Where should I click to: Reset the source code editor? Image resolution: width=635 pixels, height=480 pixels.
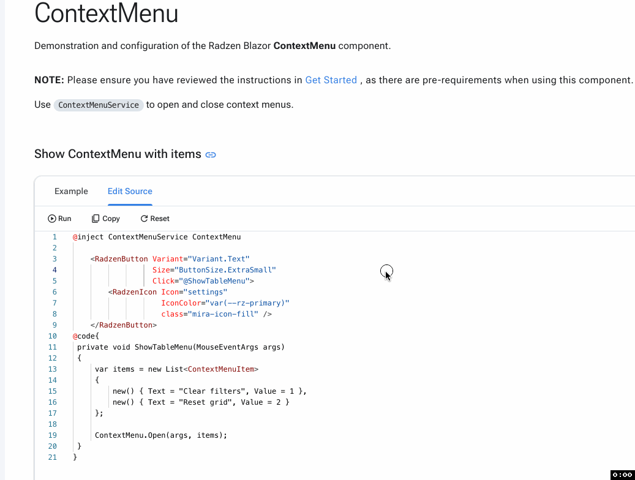(155, 219)
